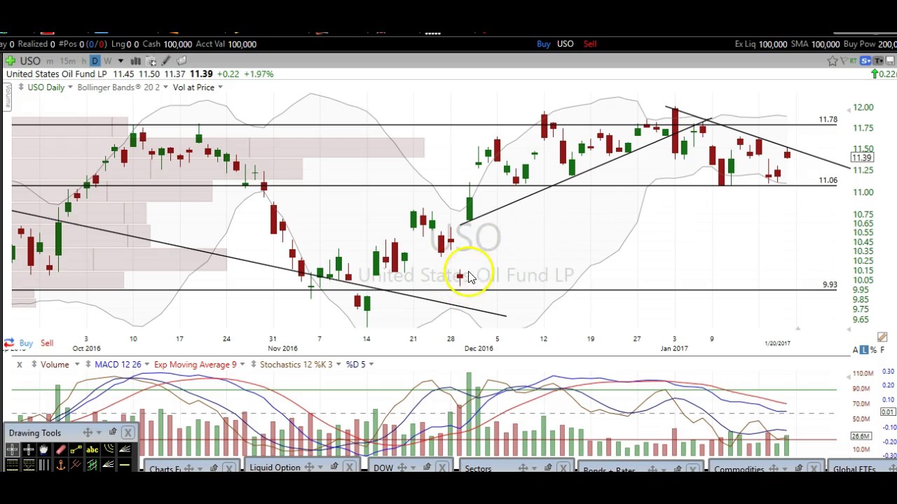
Task: Select the anchor tool in Drawing Tools
Action: click(60, 465)
